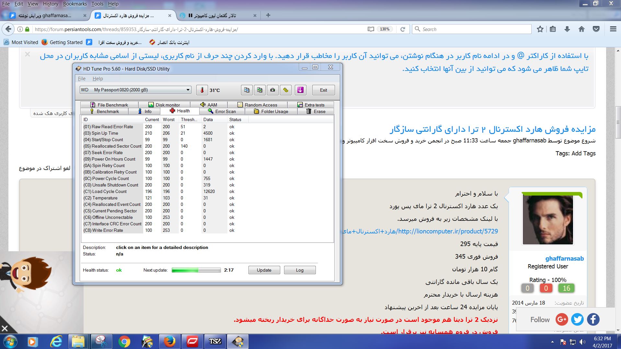Switch to the Folder Usage tab
This screenshot has height=349, width=621.
pyautogui.click(x=271, y=111)
